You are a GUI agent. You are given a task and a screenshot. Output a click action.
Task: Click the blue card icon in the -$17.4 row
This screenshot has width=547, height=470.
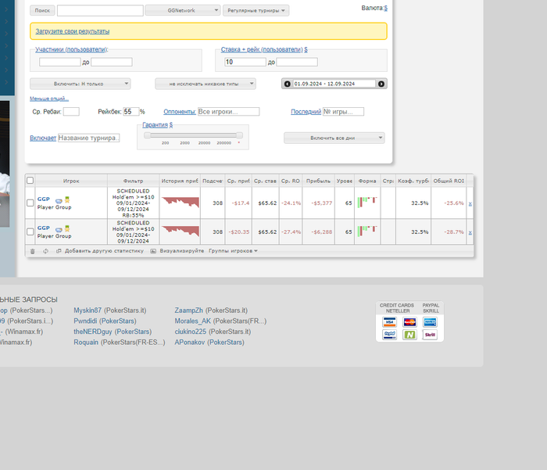59,201
